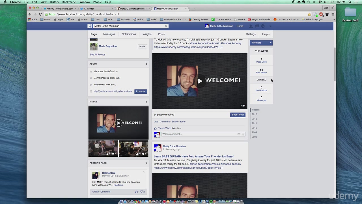The width and height of the screenshot is (362, 204).
Task: Expand the Promote button dropdown arrow
Action: pos(270,43)
